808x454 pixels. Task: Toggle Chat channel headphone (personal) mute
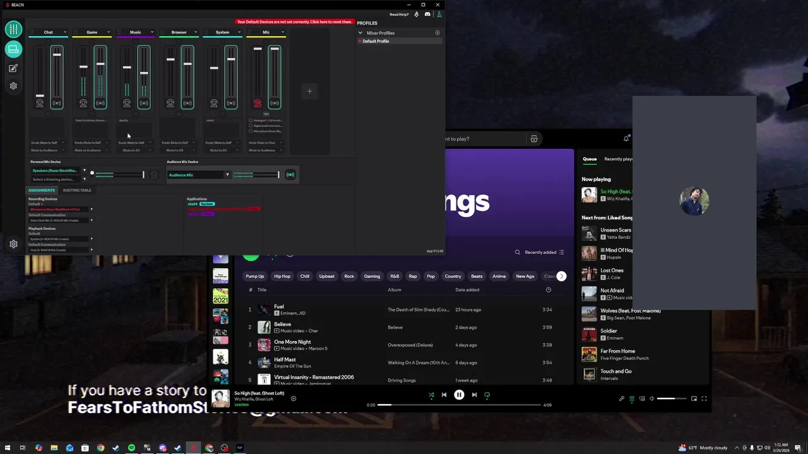40,103
